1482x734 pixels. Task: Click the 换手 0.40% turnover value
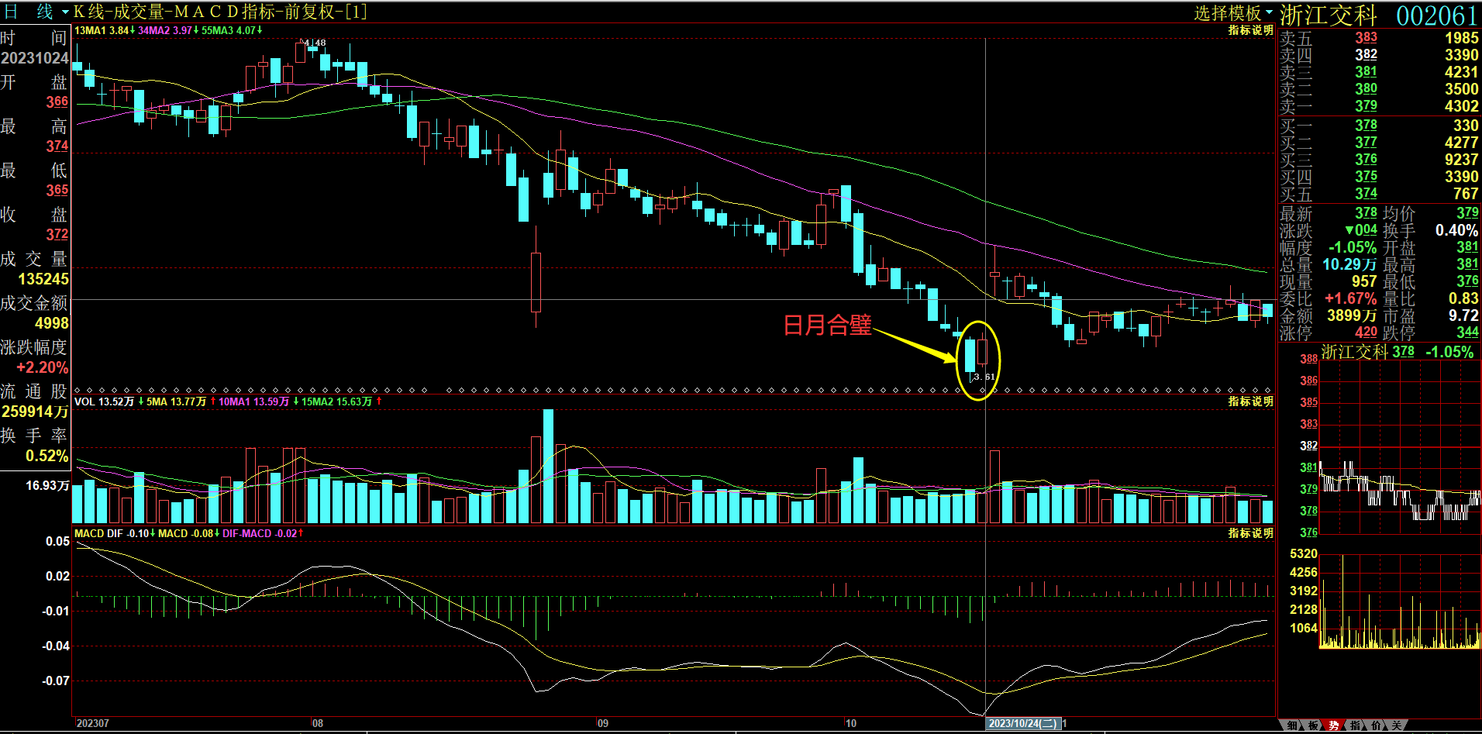(1456, 231)
